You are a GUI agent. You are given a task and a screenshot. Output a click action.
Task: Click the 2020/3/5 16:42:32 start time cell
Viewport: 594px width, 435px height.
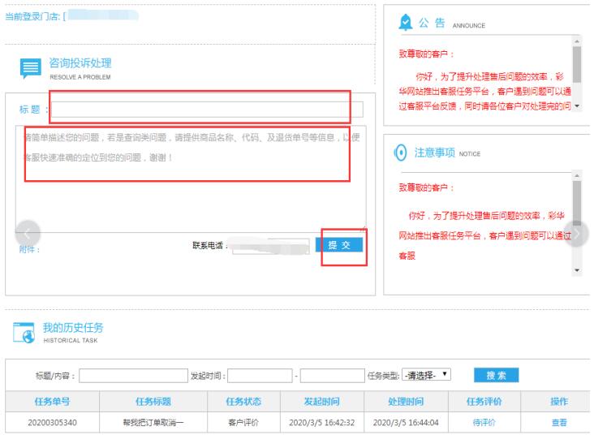click(x=322, y=422)
